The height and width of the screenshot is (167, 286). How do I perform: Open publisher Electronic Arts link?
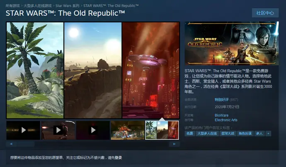(226, 120)
